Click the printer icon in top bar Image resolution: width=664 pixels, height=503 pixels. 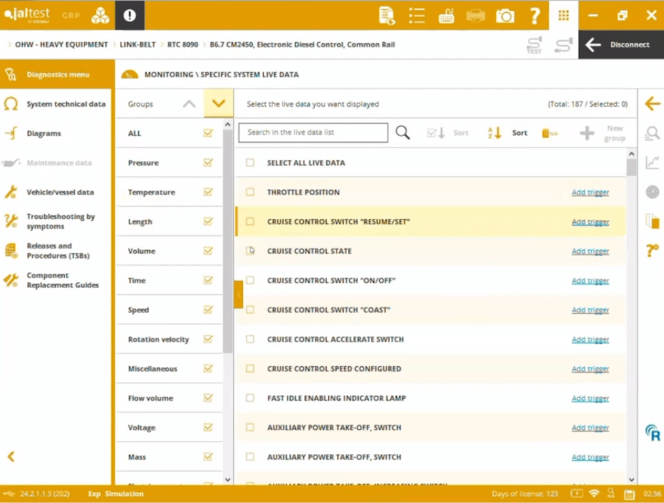(x=475, y=16)
